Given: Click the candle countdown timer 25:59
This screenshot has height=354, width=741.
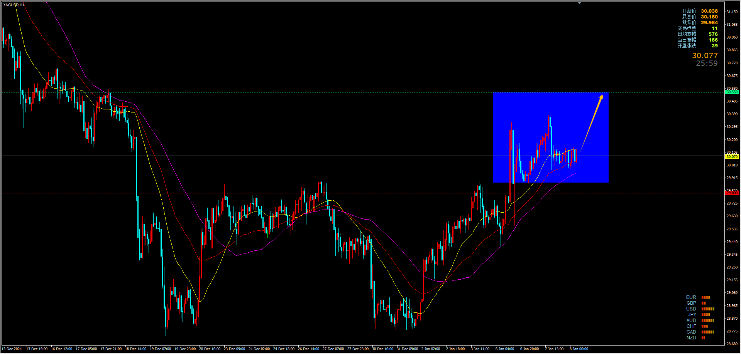Looking at the screenshot, I should tap(707, 64).
